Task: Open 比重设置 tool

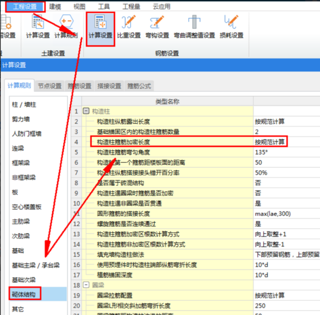Action: 129,27
